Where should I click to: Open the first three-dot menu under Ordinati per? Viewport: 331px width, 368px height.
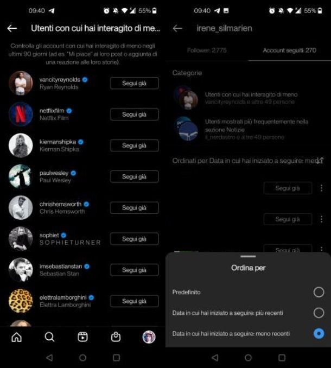click(321, 188)
